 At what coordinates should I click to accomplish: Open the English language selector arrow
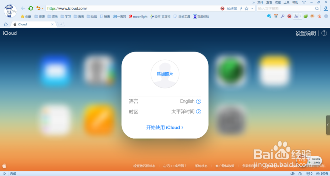click(x=198, y=101)
